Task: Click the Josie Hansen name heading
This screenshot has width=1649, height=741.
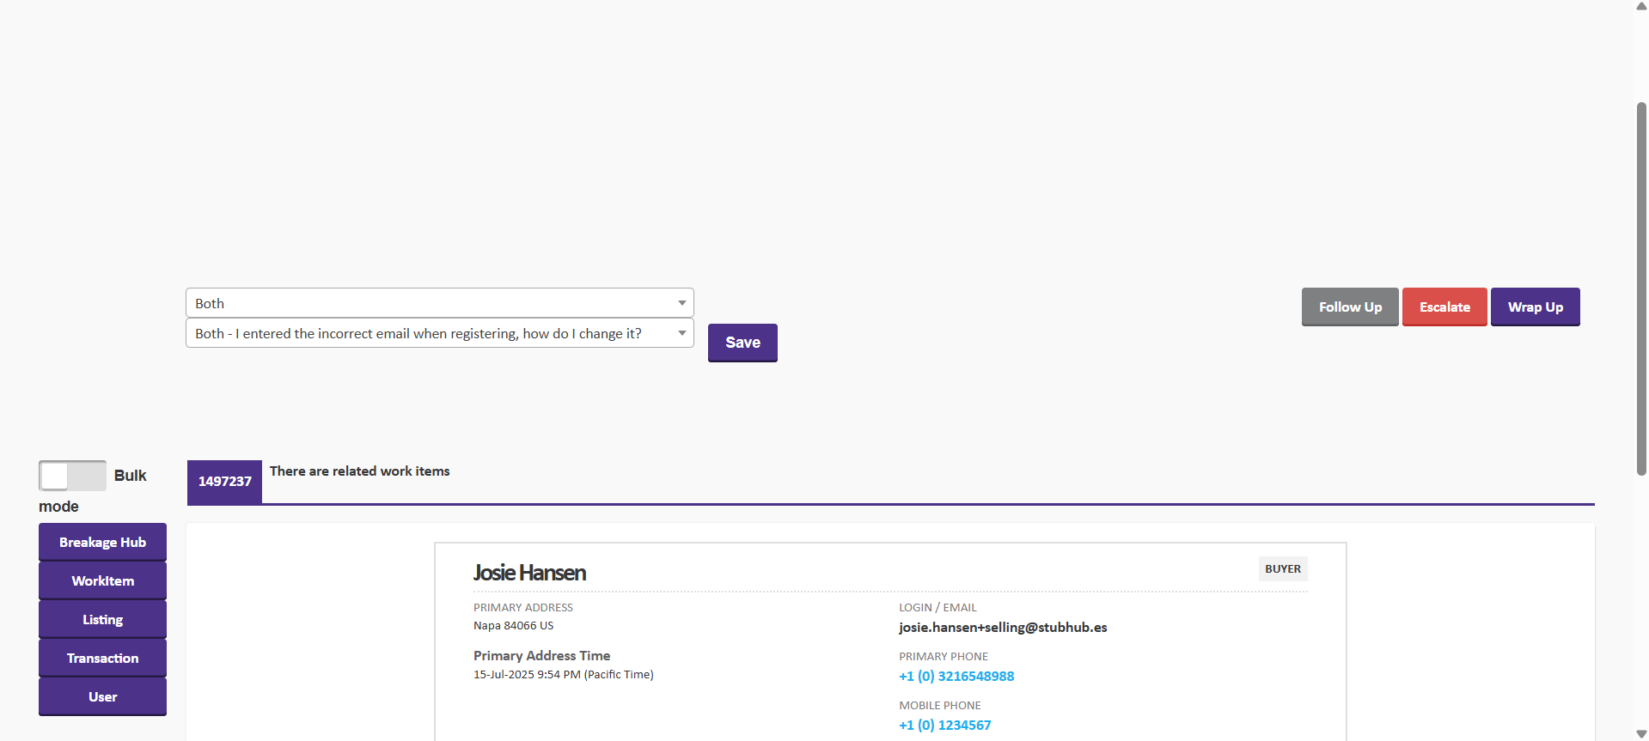Action: 529,573
